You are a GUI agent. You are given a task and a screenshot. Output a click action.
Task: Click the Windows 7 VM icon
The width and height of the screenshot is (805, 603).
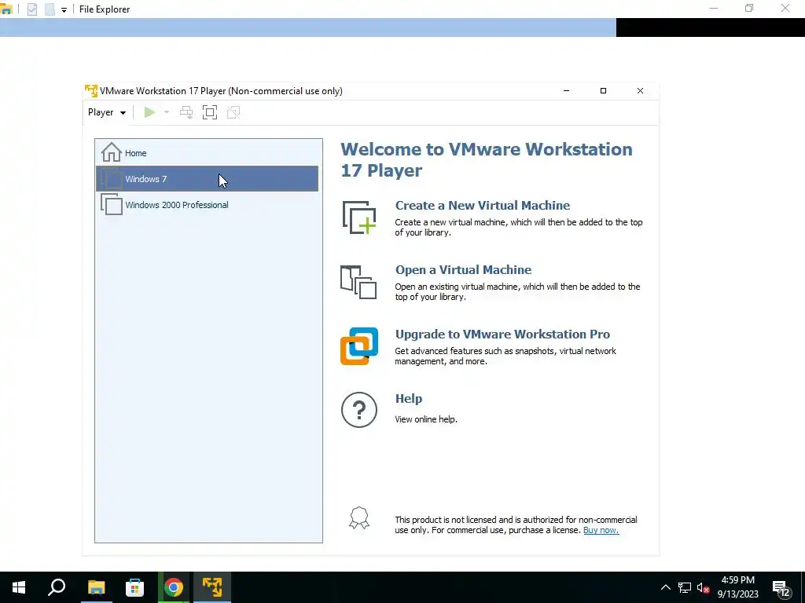pyautogui.click(x=112, y=179)
